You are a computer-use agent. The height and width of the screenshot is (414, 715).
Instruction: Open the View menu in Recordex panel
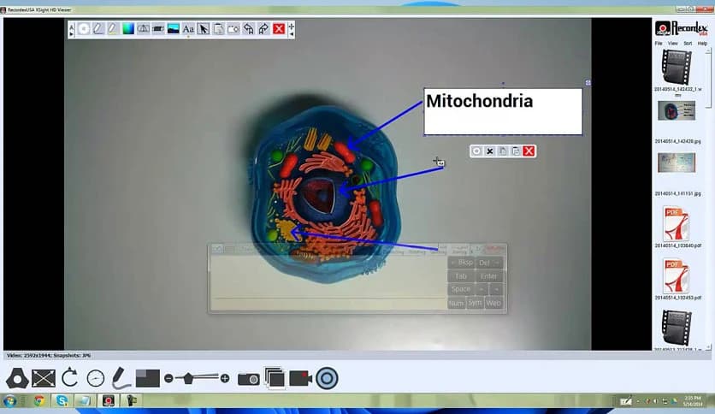pos(673,44)
